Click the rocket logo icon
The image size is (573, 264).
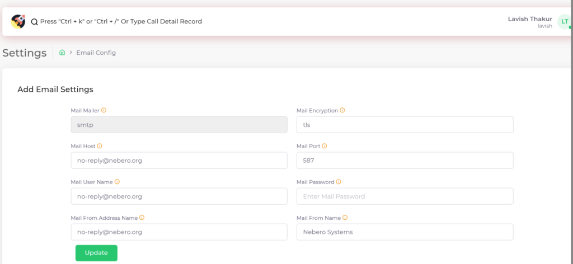tap(18, 21)
